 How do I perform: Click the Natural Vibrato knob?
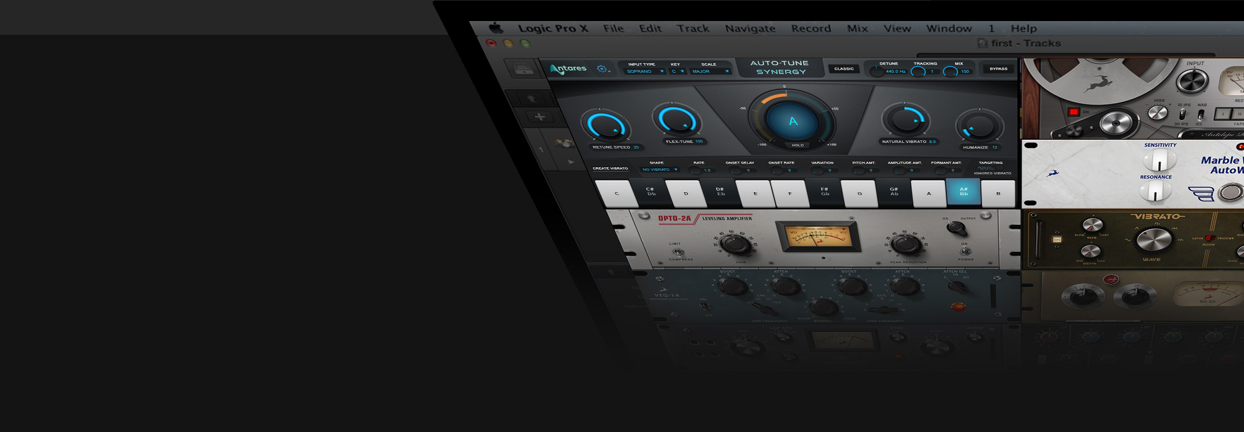(x=906, y=119)
